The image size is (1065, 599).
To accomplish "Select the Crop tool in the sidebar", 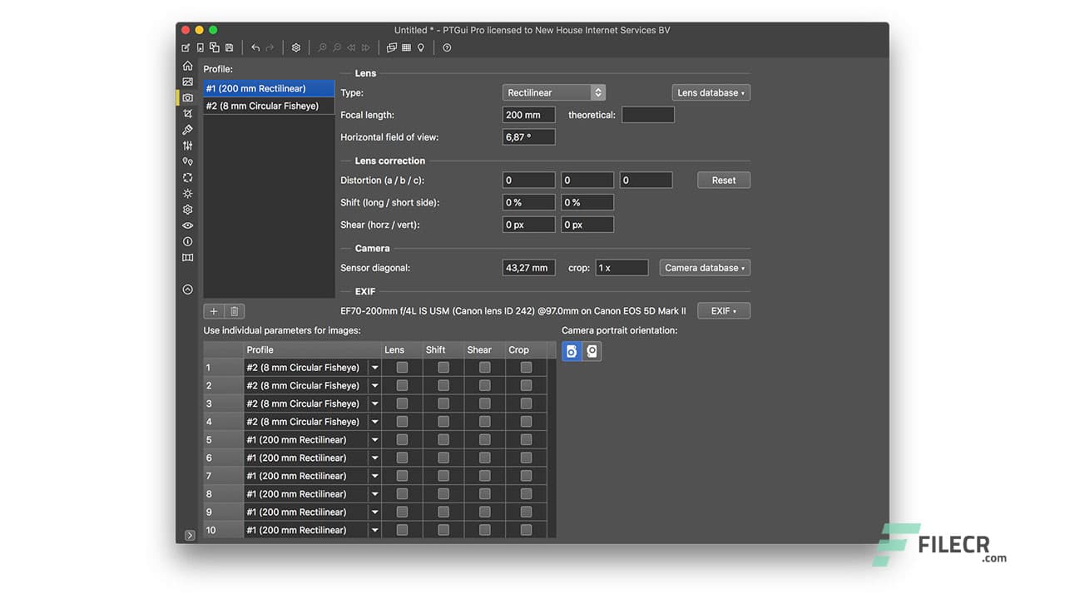I will (x=187, y=113).
